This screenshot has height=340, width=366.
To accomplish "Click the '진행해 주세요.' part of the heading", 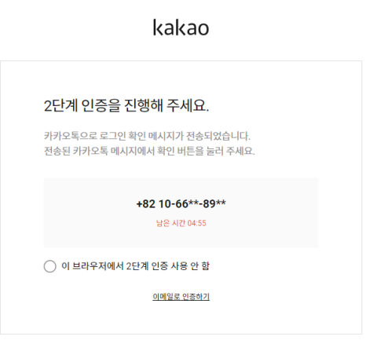I will point(167,106).
